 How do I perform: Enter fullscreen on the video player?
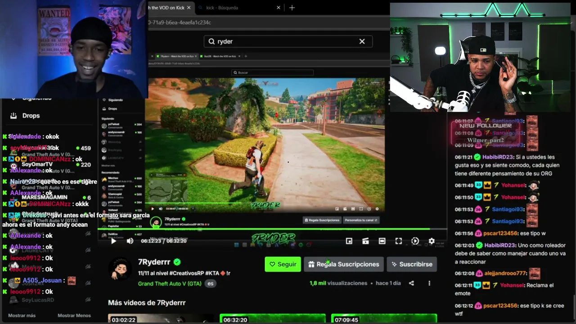[x=399, y=241]
